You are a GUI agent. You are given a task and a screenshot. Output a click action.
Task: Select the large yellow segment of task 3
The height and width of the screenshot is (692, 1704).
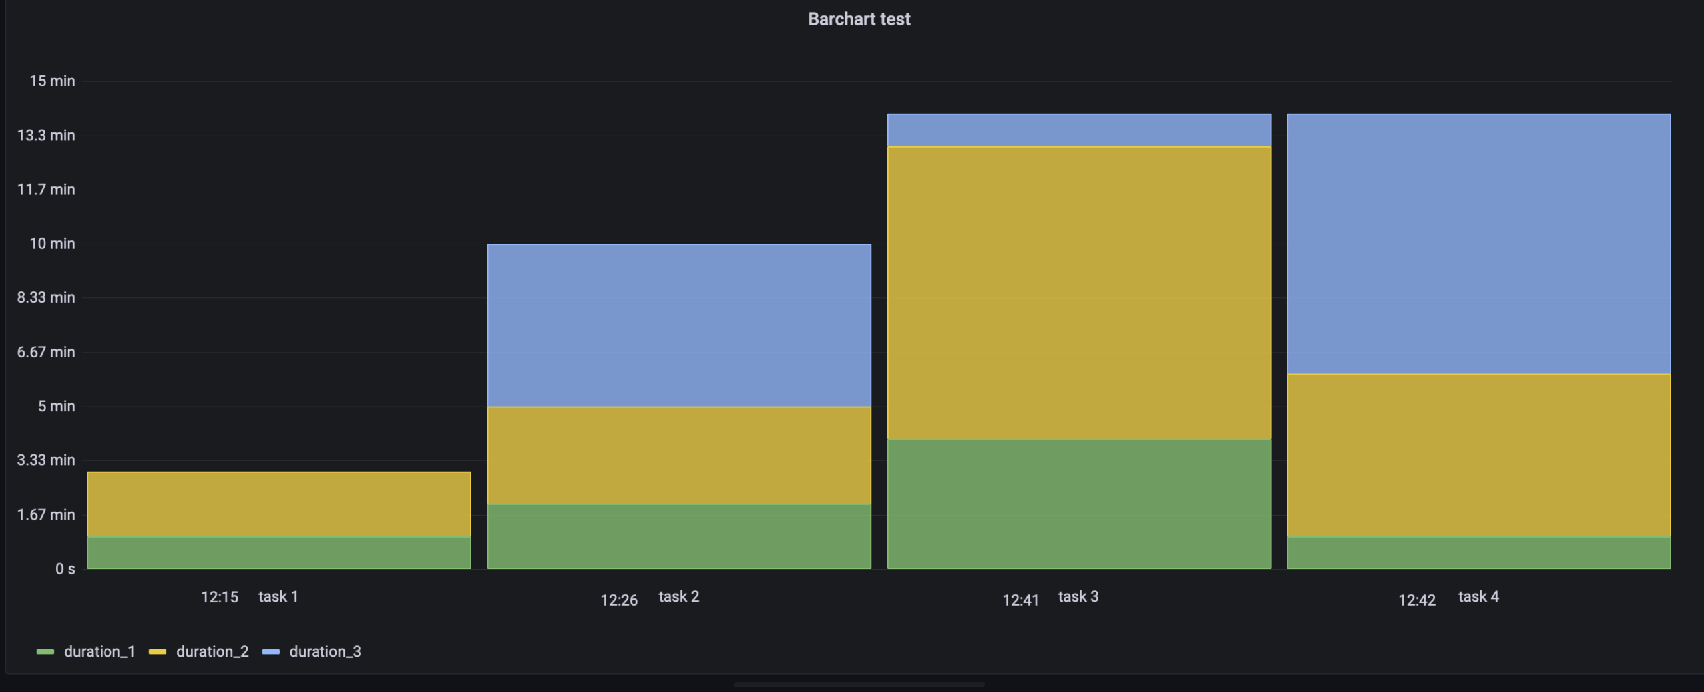[1079, 293]
